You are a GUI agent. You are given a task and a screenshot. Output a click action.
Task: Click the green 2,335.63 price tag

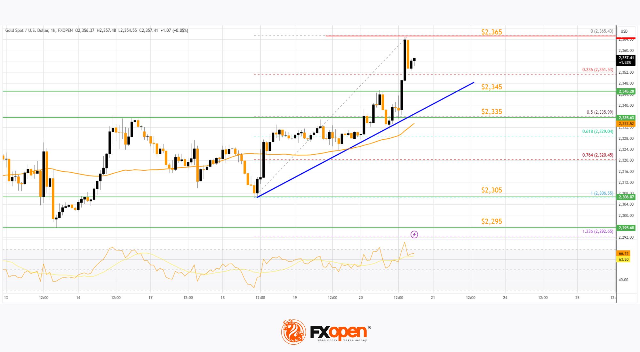pos(626,118)
